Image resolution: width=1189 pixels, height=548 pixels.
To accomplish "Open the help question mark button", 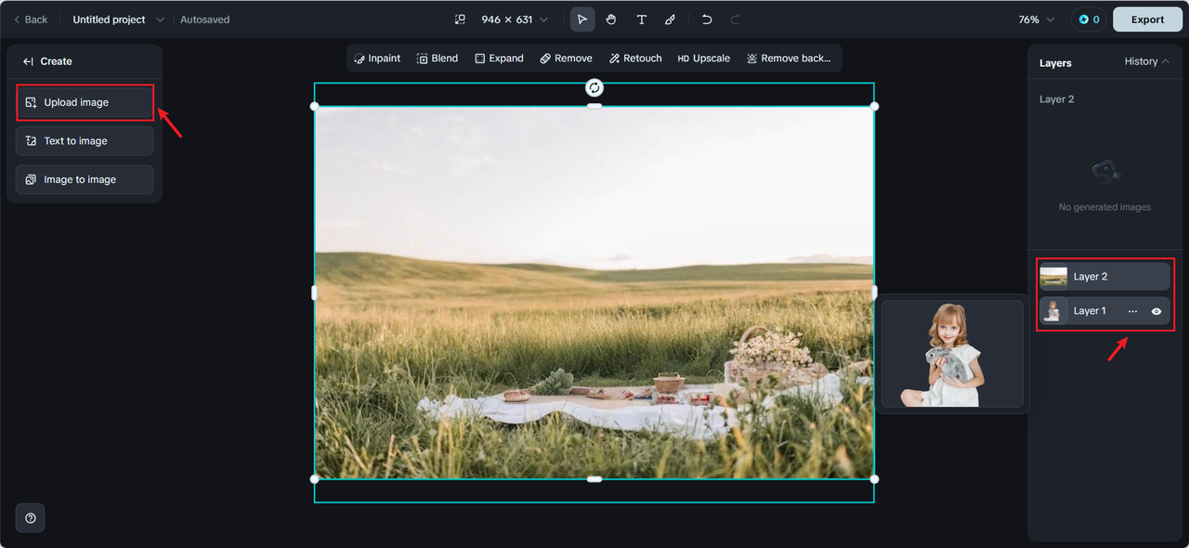I will point(31,518).
